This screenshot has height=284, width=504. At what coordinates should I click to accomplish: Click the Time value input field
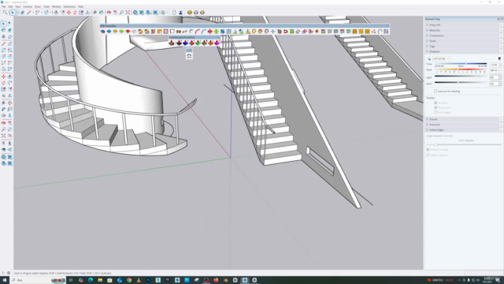point(494,65)
